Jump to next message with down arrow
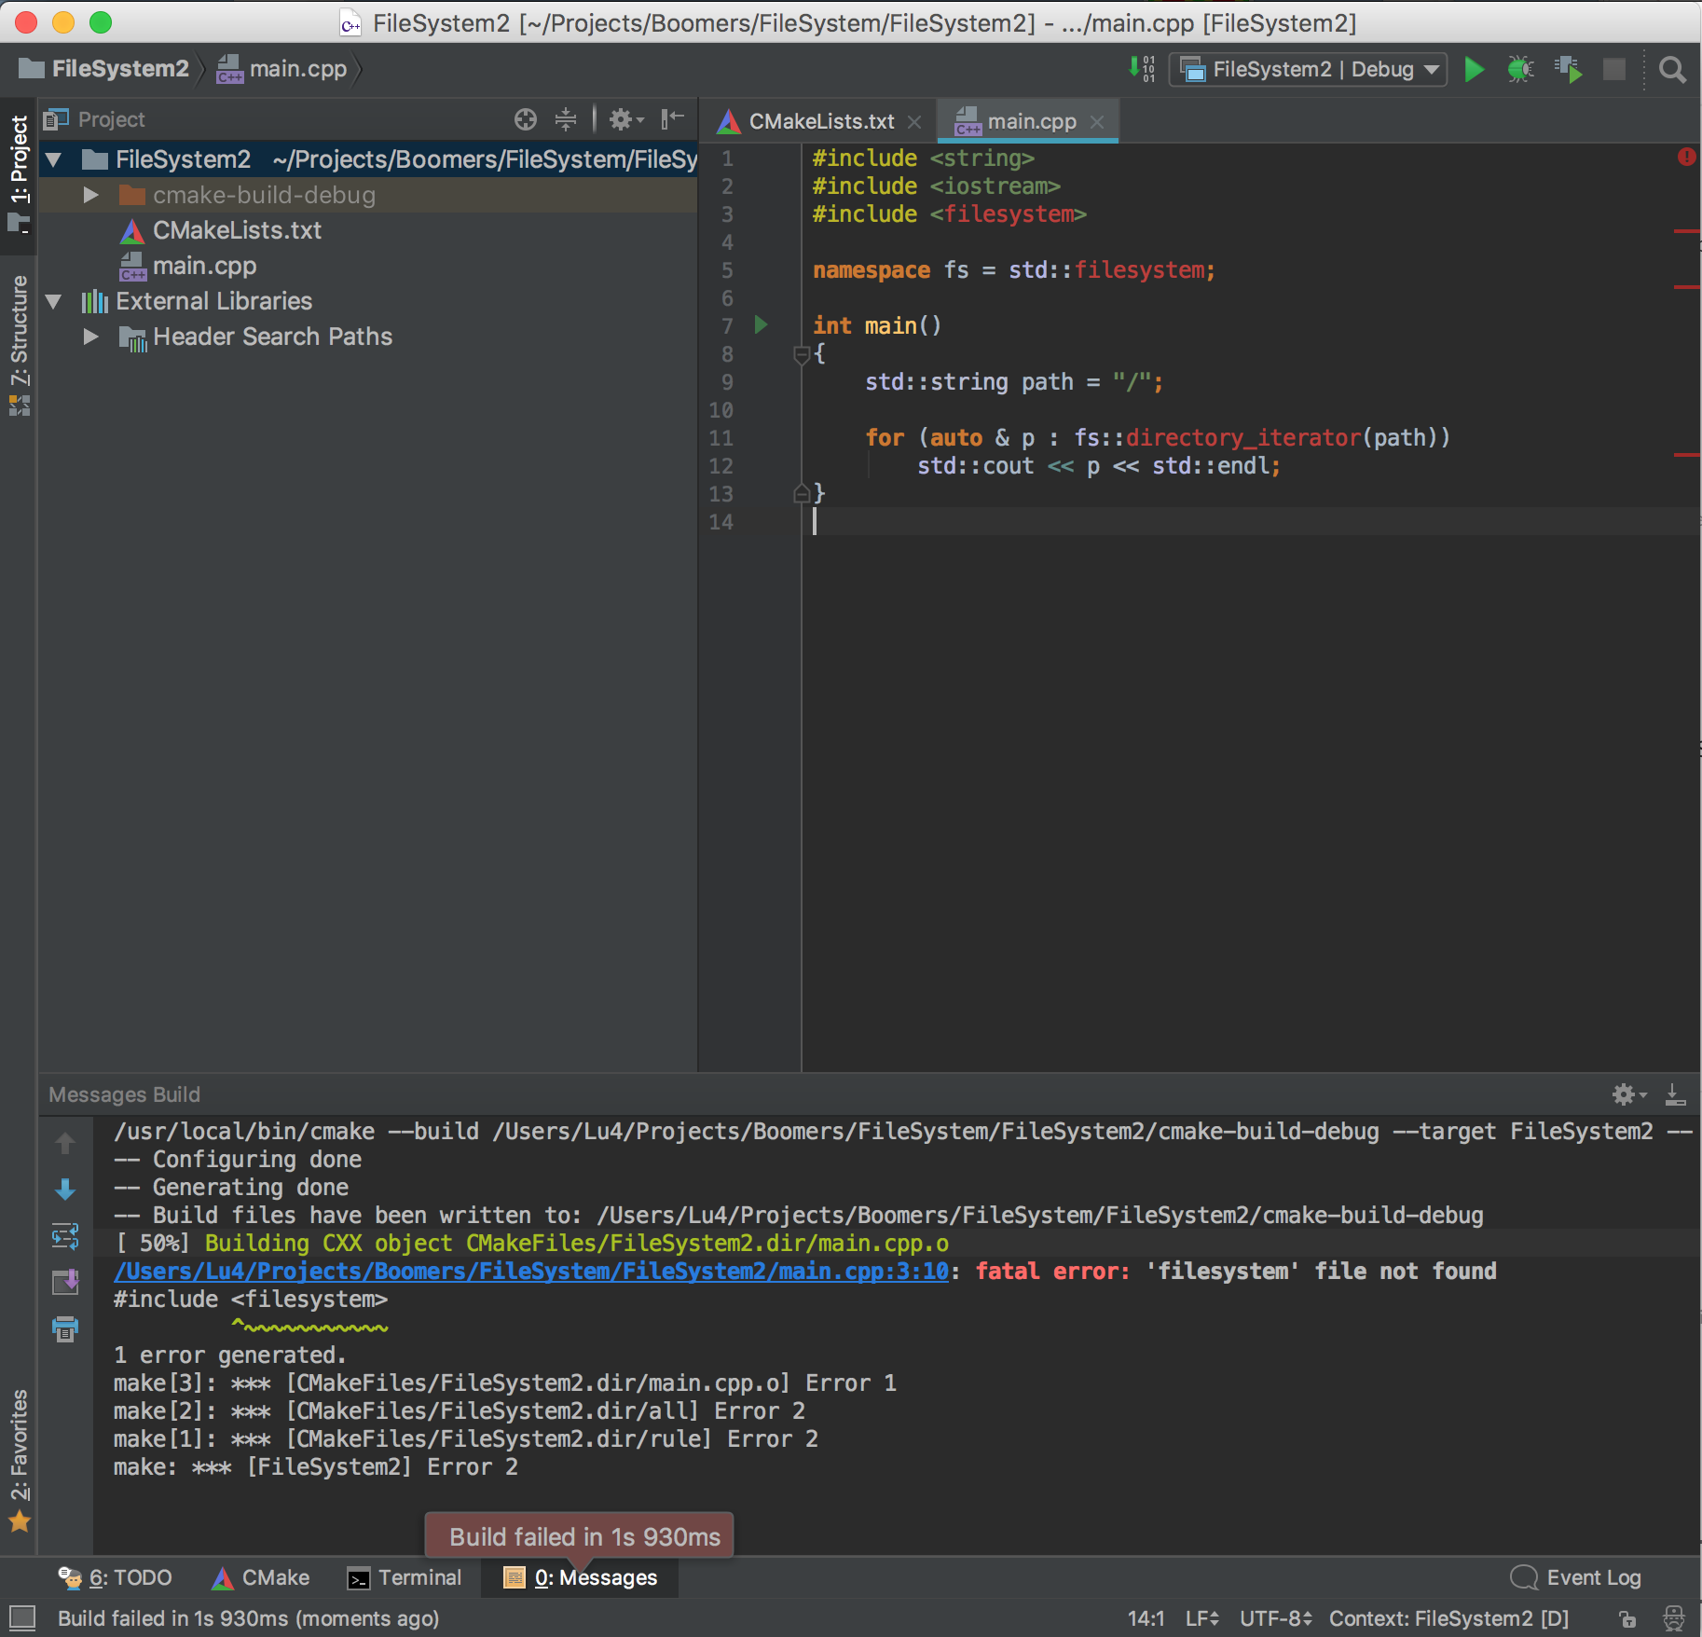This screenshot has width=1702, height=1637. point(65,1190)
